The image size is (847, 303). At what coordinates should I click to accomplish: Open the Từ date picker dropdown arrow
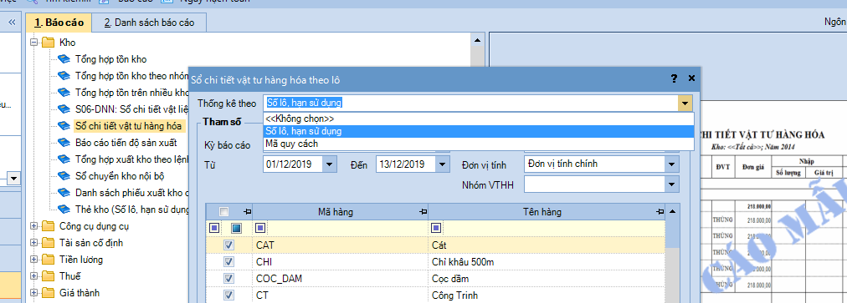330,164
